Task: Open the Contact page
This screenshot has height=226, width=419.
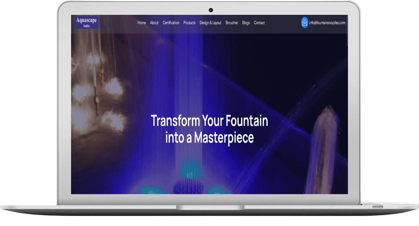Action: point(259,23)
